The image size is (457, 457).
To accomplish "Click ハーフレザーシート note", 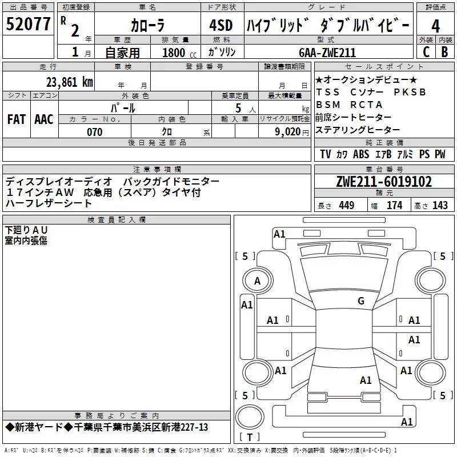I will [x=49, y=203].
